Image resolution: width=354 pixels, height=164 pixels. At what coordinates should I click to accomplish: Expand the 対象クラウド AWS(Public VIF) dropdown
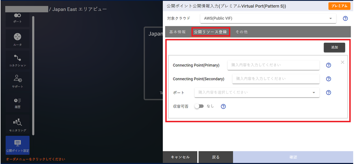coord(330,18)
